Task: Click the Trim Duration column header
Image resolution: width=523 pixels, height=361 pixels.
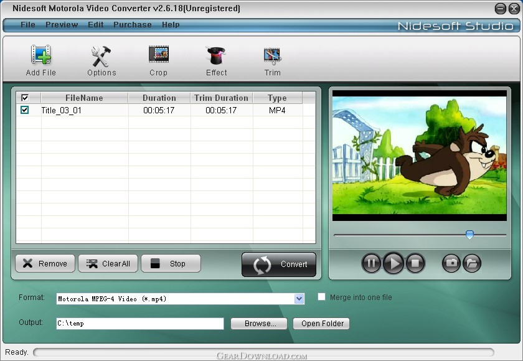Action: click(x=222, y=98)
